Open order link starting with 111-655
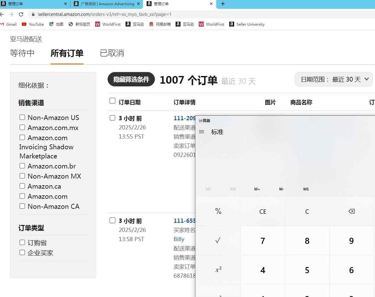This screenshot has height=297, width=375. click(x=185, y=221)
